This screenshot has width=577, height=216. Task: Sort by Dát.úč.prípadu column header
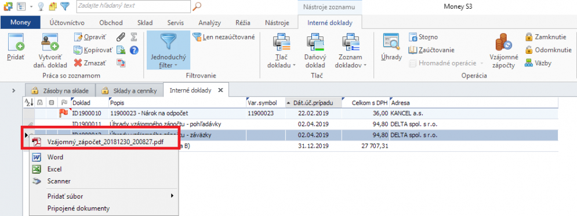(x=314, y=103)
